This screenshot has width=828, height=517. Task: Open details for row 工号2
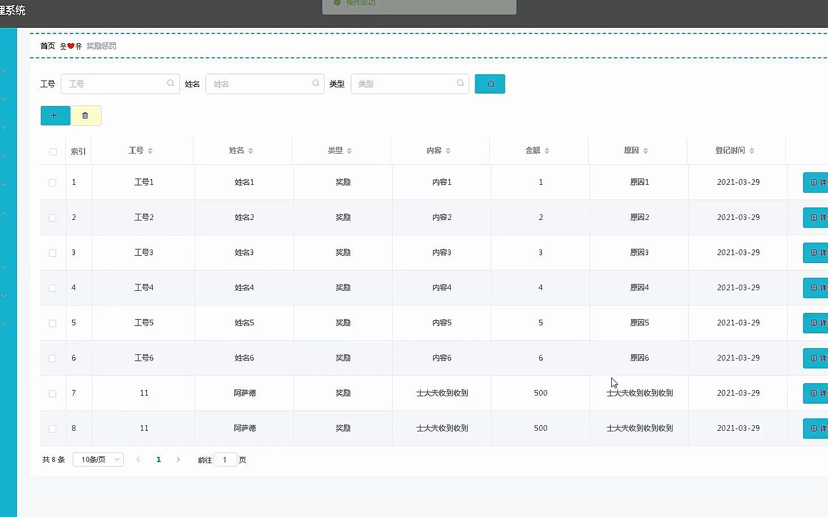pyautogui.click(x=816, y=218)
